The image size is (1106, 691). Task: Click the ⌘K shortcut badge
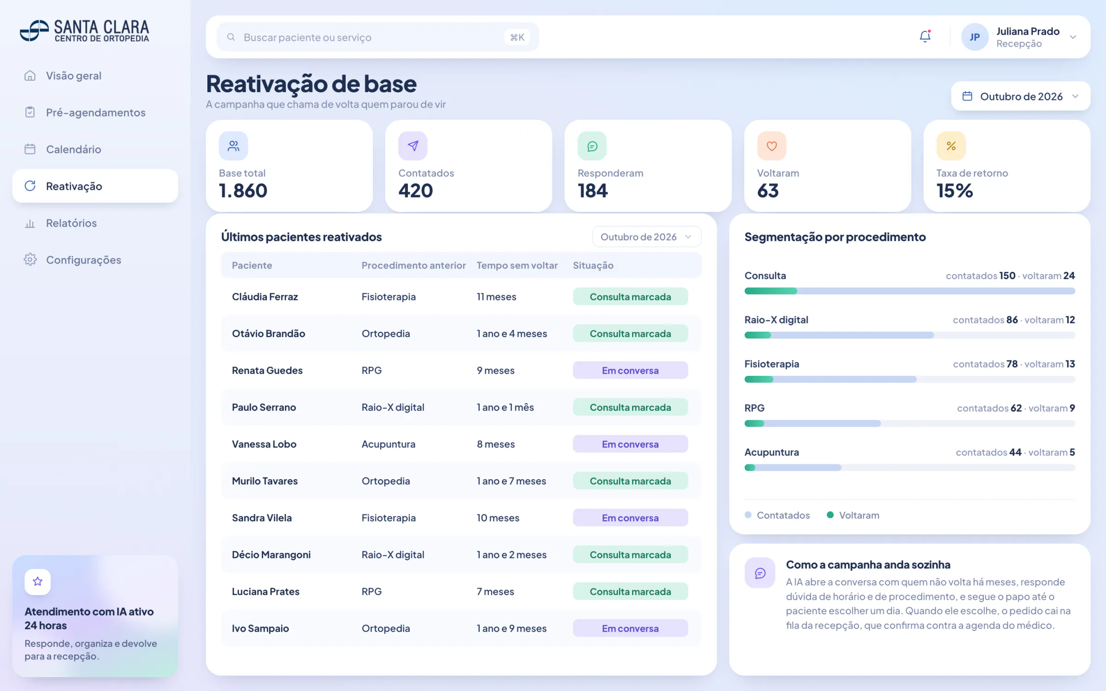coord(517,37)
